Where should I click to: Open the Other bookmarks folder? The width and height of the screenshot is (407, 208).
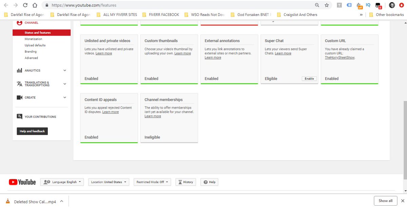[386, 15]
